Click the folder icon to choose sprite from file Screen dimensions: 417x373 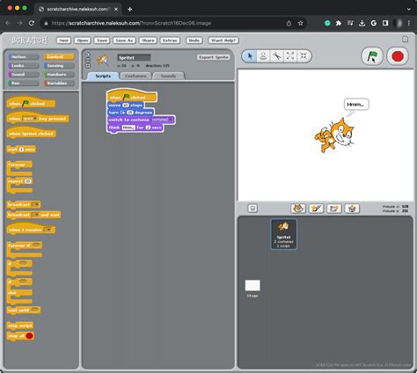click(334, 208)
